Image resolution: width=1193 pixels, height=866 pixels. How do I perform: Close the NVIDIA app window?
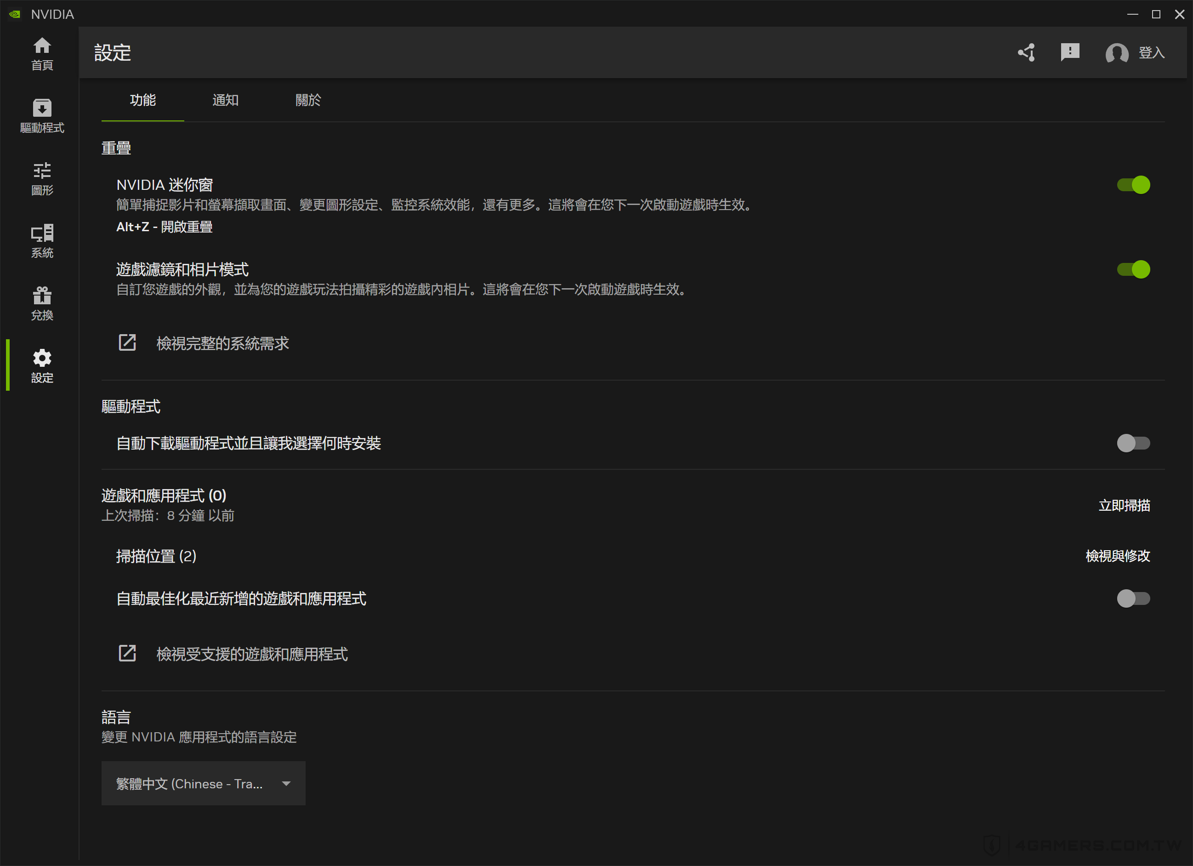1180,14
